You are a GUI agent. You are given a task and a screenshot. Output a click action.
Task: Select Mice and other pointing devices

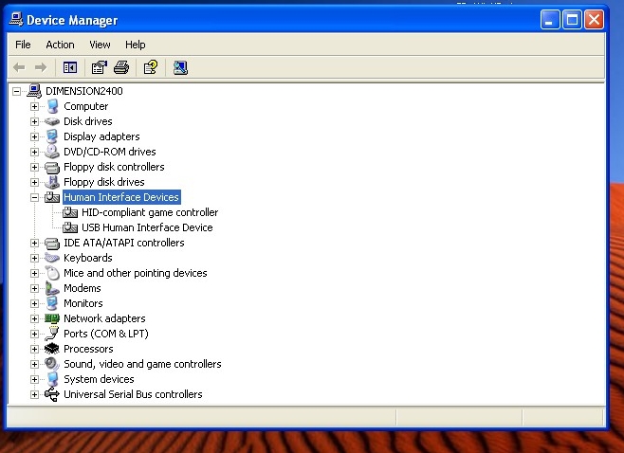tap(135, 273)
